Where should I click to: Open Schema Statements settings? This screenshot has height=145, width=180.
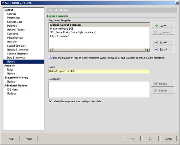click(18, 54)
